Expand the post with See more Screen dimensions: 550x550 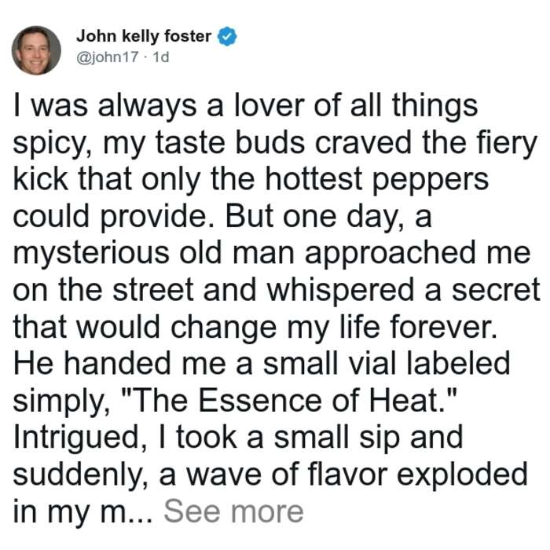tap(233, 511)
